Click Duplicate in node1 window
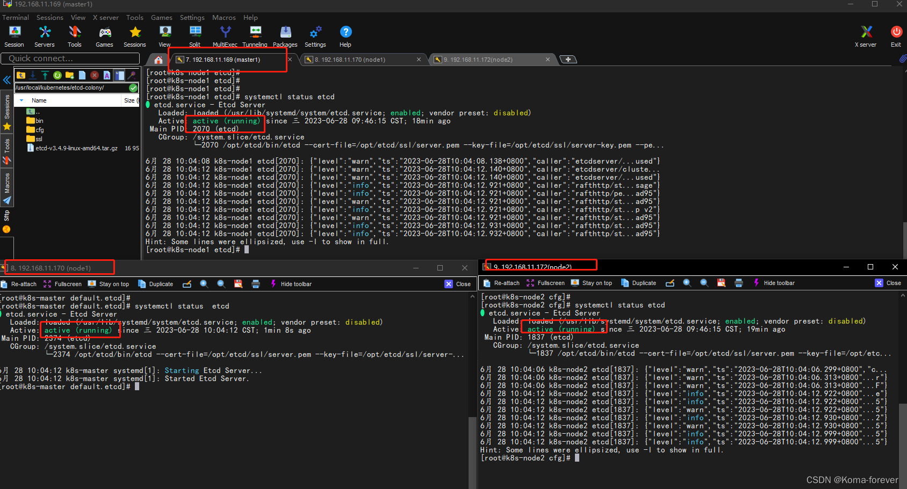 coord(155,284)
